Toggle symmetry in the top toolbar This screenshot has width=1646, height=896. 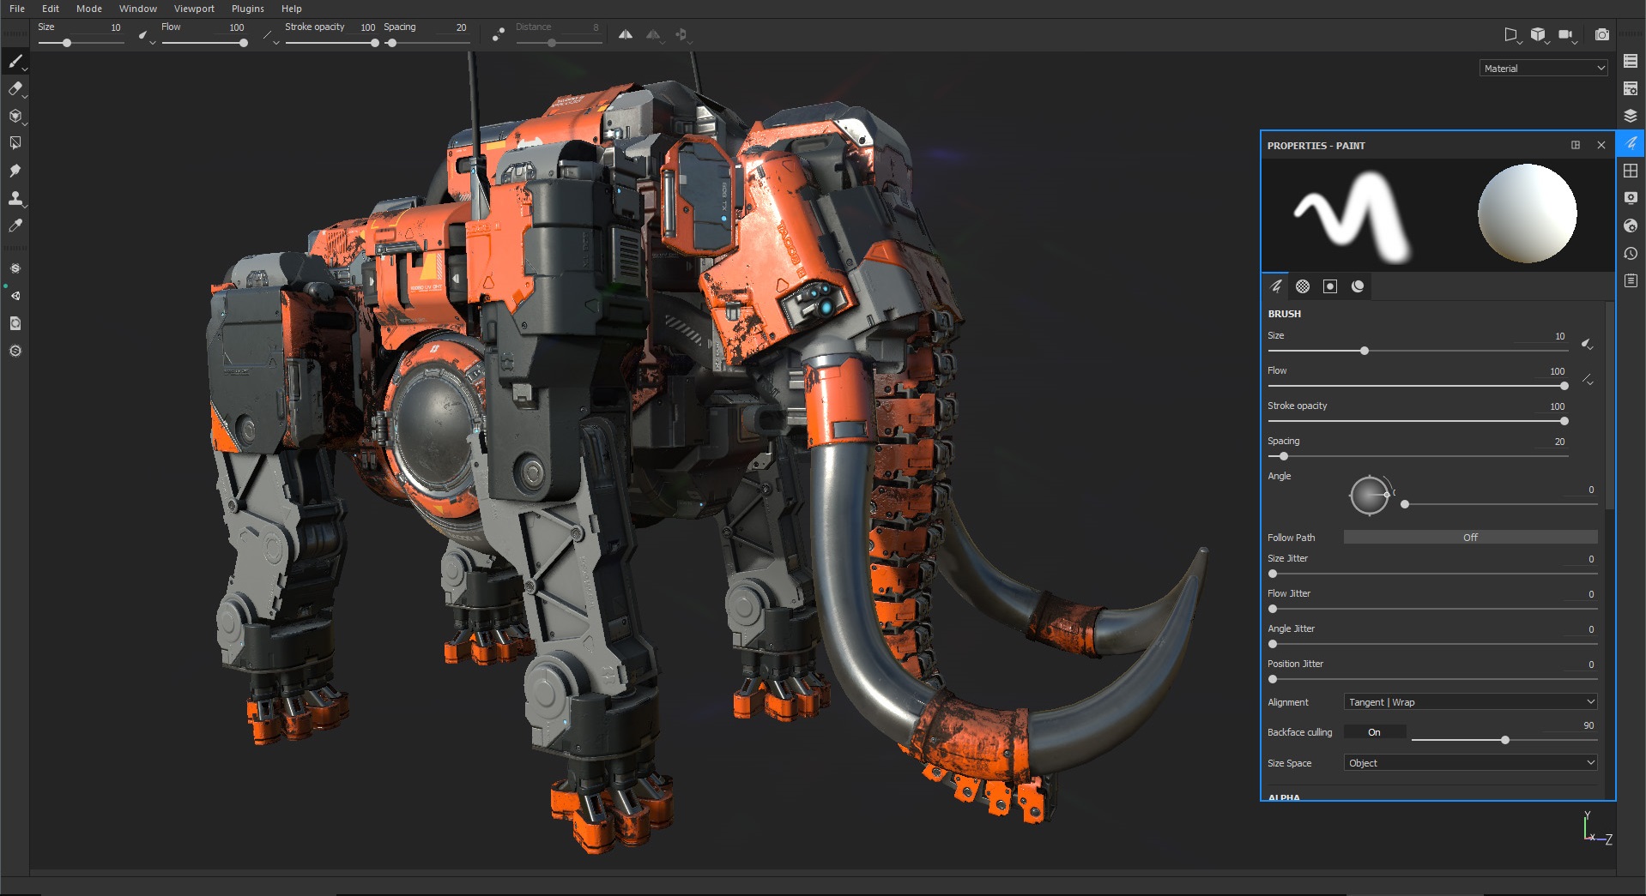[x=626, y=34]
